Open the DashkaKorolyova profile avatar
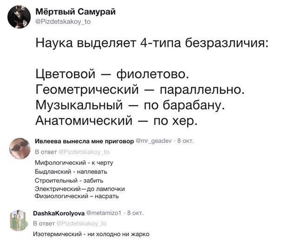This screenshot has width=281, height=245. coord(19,220)
